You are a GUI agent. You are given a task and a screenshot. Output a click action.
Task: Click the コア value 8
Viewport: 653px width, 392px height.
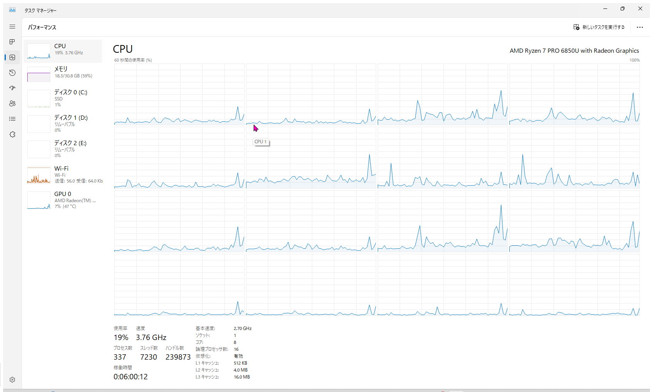click(x=235, y=342)
